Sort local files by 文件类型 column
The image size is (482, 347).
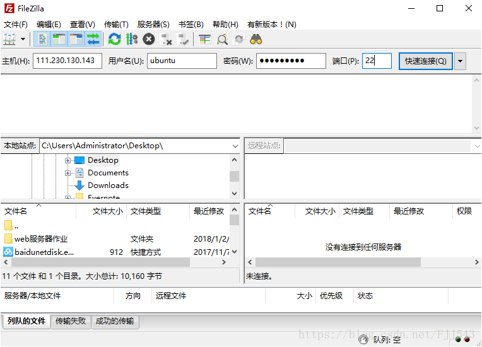pos(158,211)
